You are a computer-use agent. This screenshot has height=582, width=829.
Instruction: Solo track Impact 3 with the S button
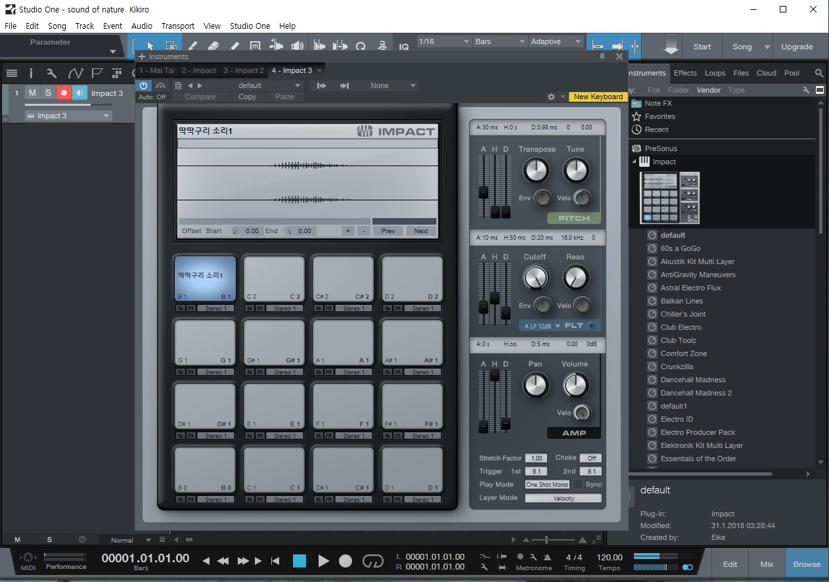(x=48, y=93)
